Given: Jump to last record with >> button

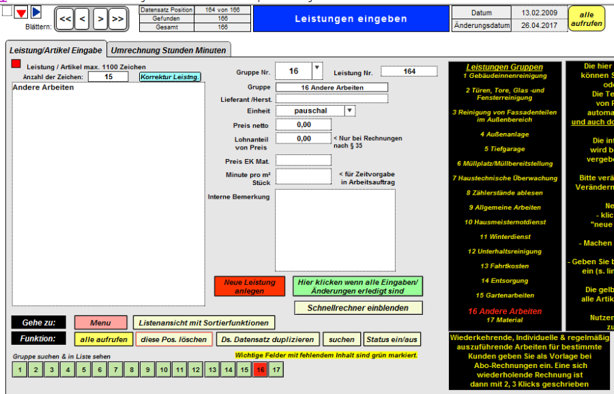Looking at the screenshot, I should click(117, 19).
